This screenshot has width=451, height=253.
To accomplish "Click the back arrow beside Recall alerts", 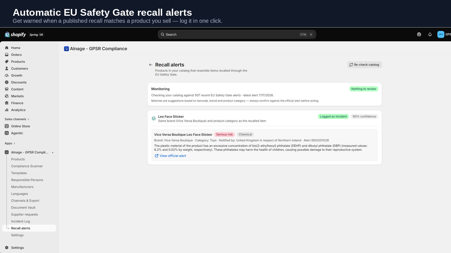I will click(x=151, y=65).
